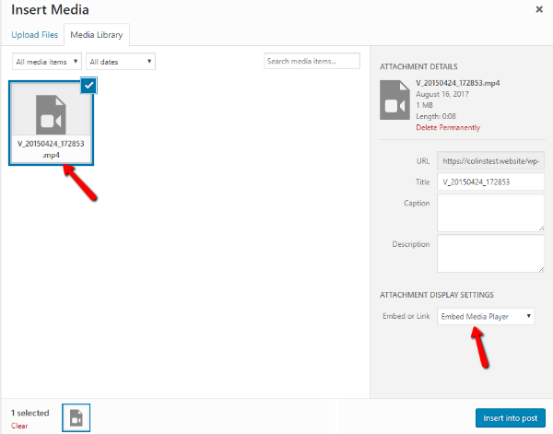This screenshot has height=434, width=553.
Task: Insert the video into post
Action: click(x=511, y=418)
